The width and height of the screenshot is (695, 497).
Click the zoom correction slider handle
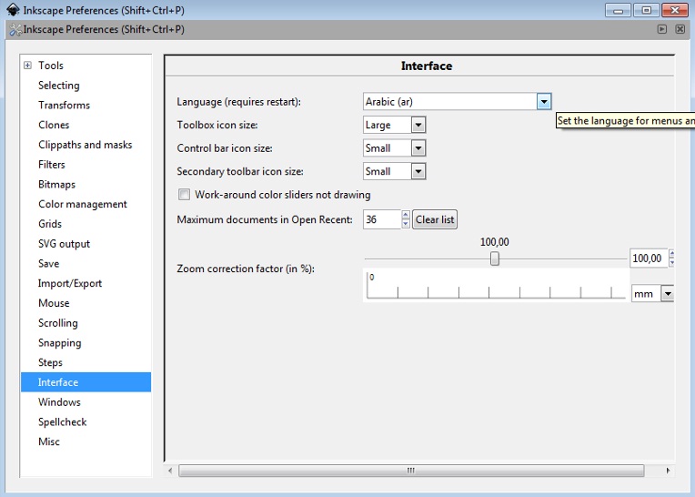495,259
